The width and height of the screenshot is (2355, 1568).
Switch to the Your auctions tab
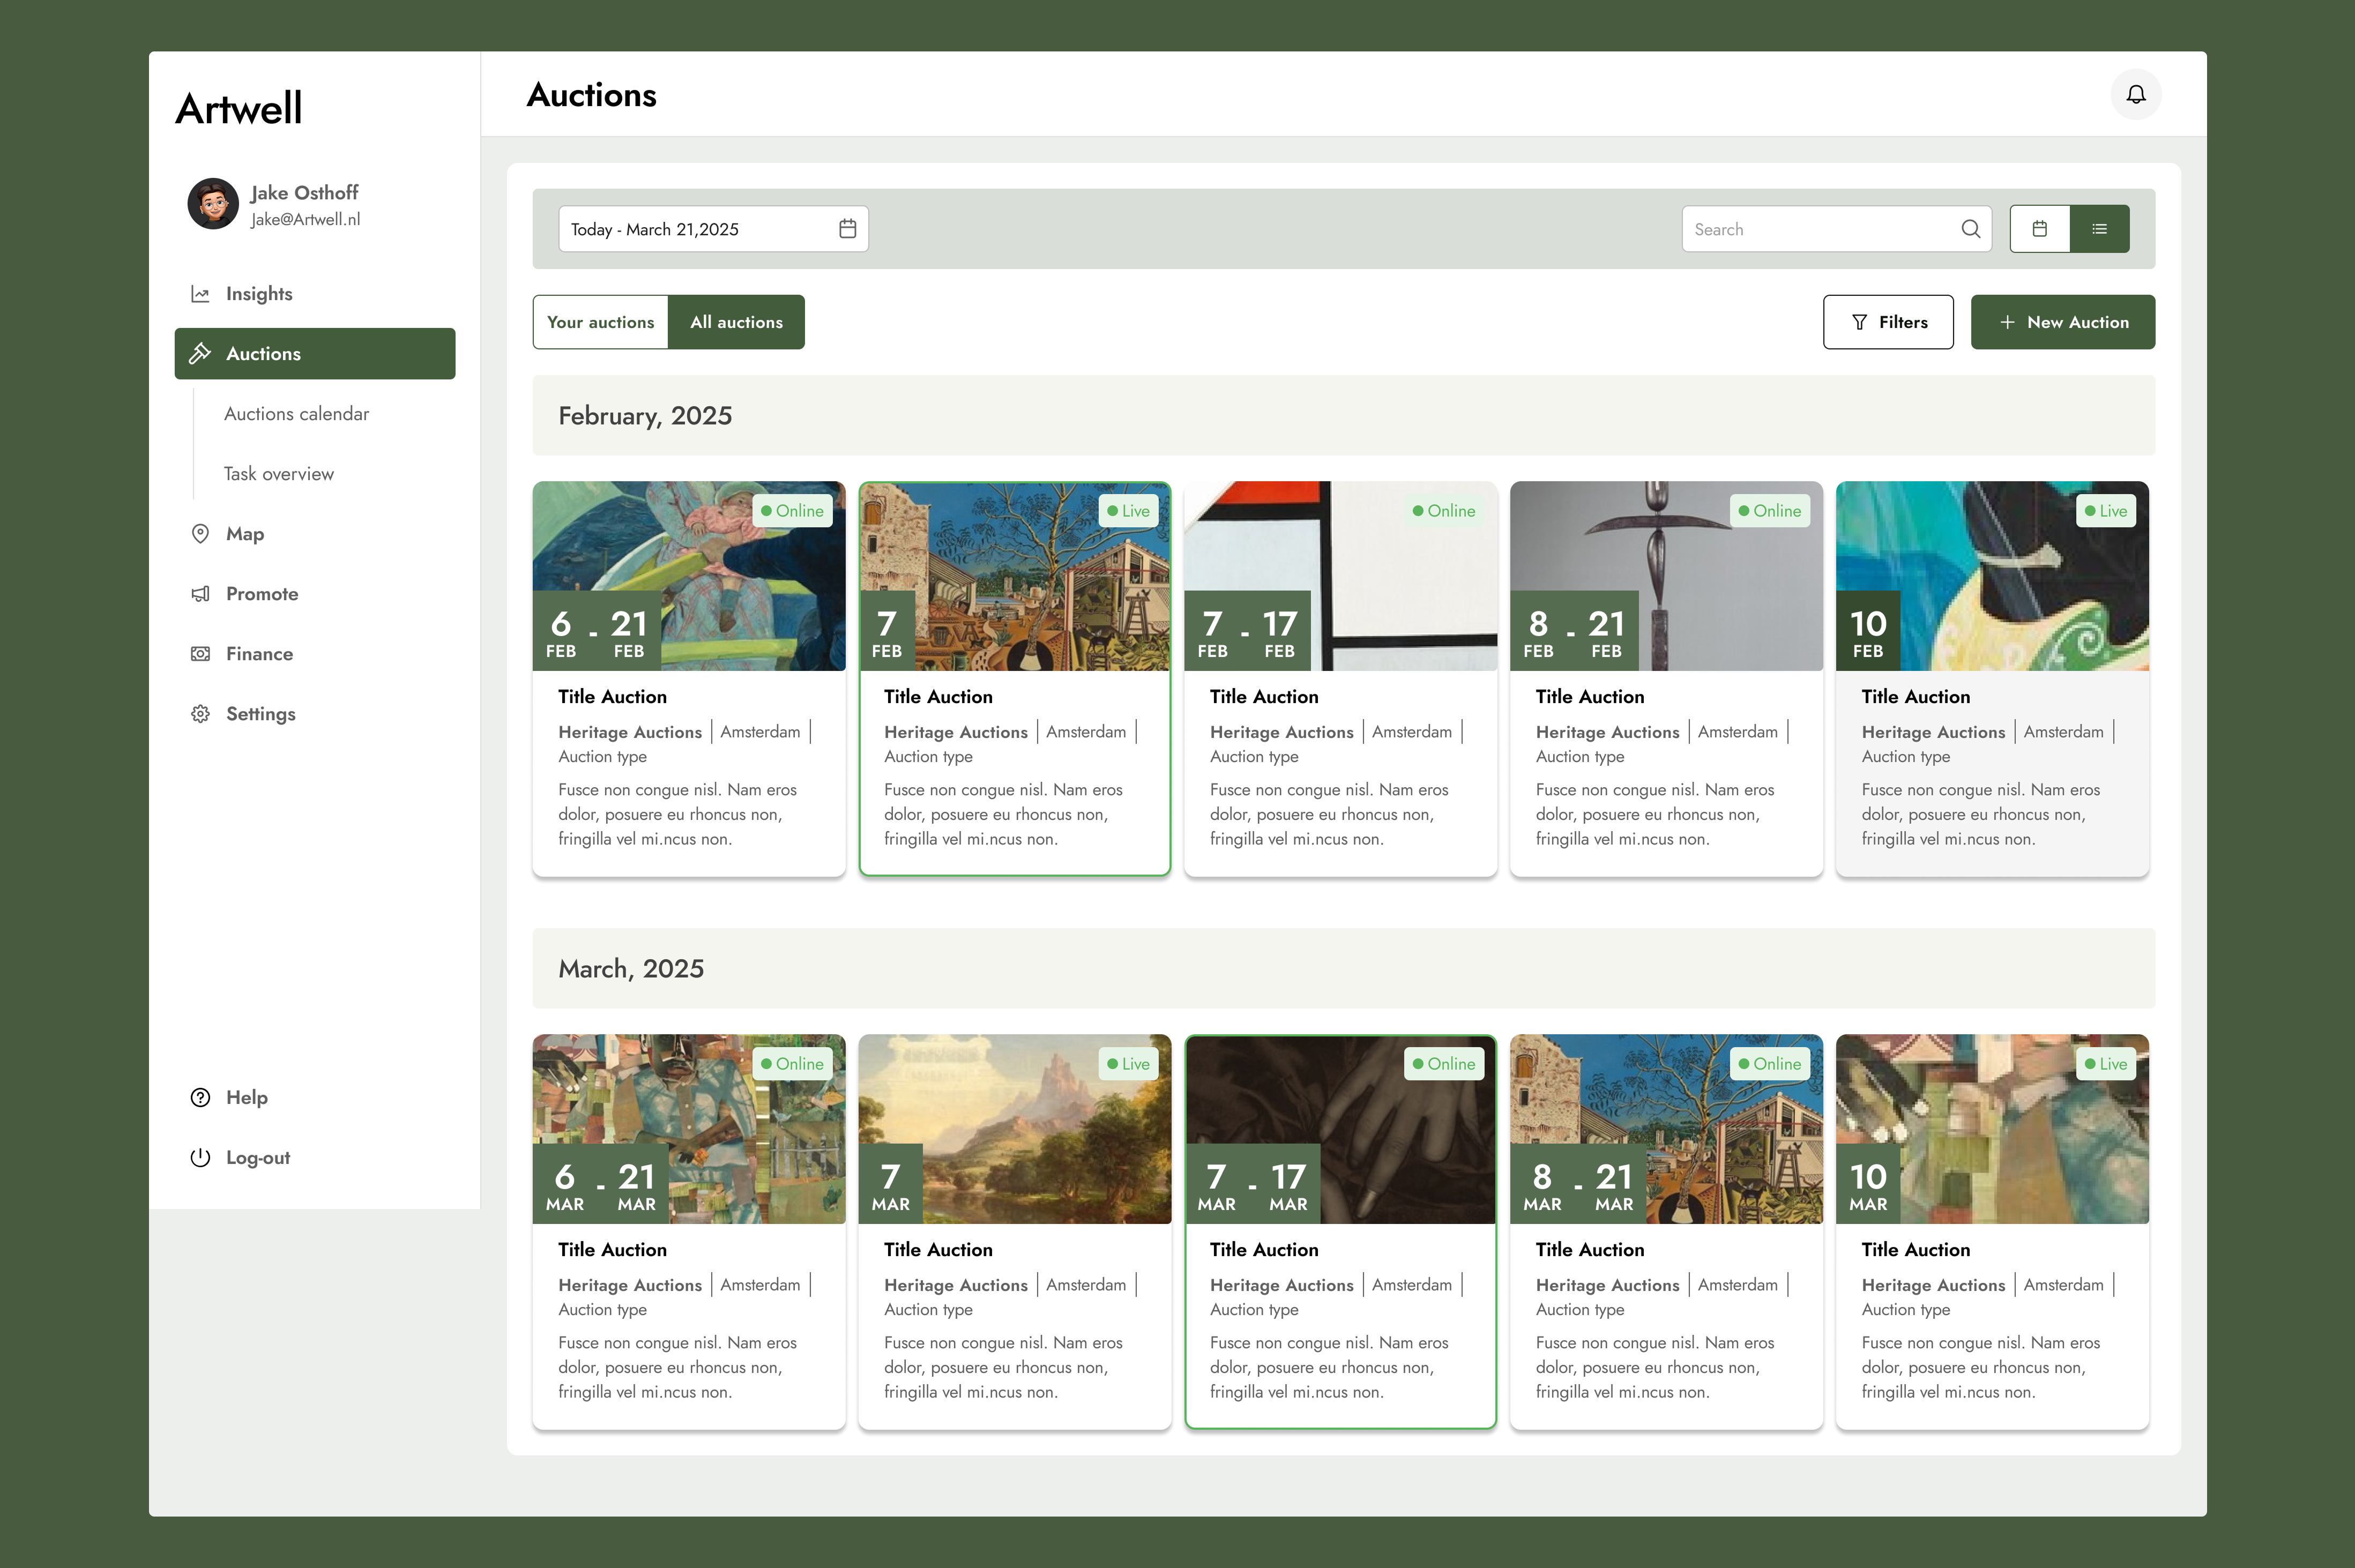click(600, 322)
